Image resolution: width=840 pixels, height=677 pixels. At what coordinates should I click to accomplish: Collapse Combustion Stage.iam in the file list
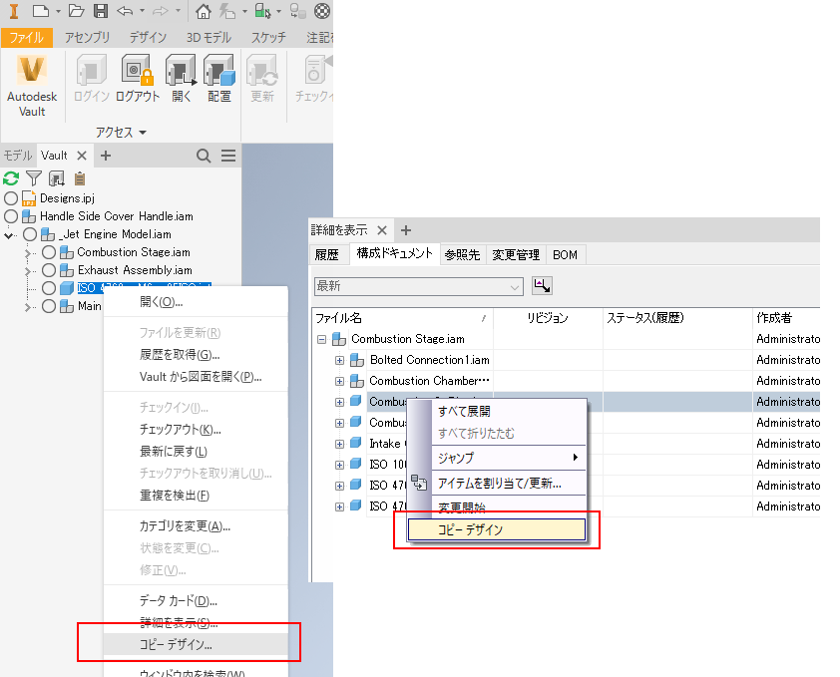321,340
